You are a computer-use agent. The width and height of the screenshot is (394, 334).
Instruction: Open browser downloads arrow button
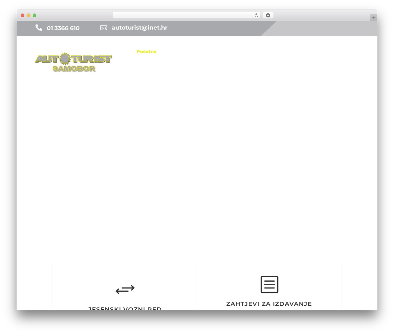268,15
